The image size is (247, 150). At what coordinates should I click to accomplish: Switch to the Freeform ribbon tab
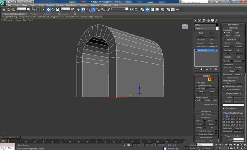34,14
